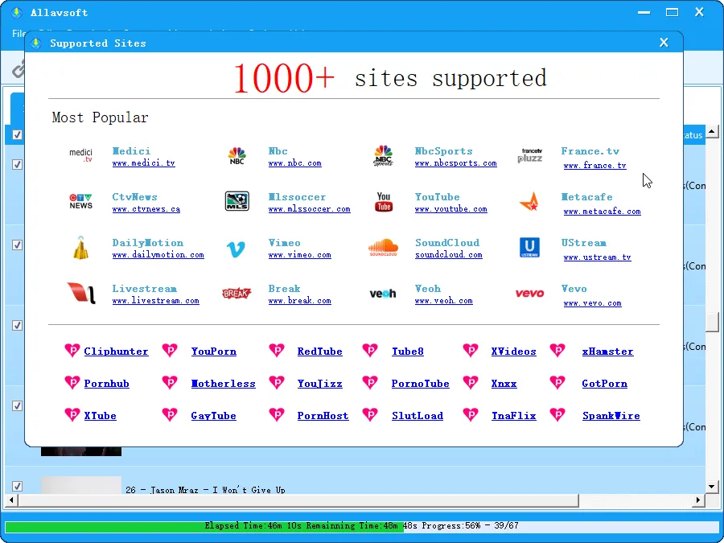Click the YouTube site name
This screenshot has width=724, height=543.
[x=437, y=197]
